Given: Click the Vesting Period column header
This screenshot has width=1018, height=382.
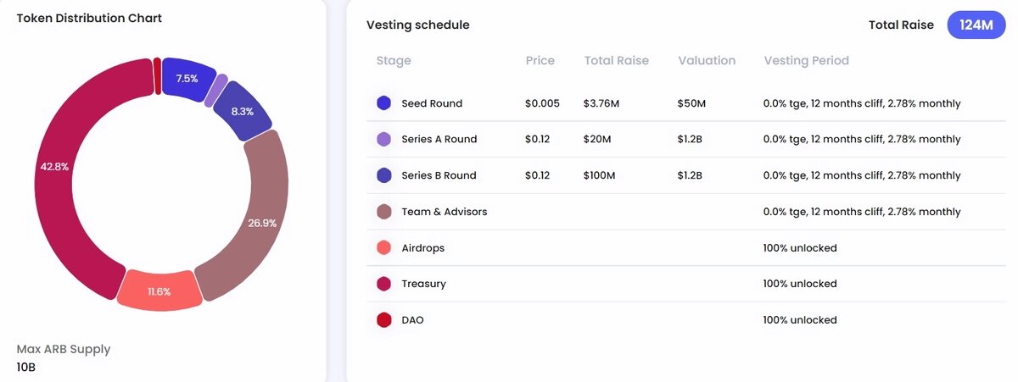Looking at the screenshot, I should pos(806,61).
